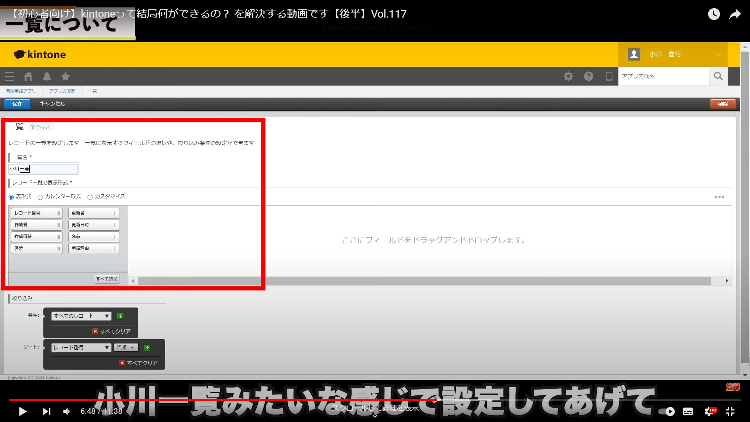Add a filter condition with green plus
The height and width of the screenshot is (422, 750).
[120, 316]
